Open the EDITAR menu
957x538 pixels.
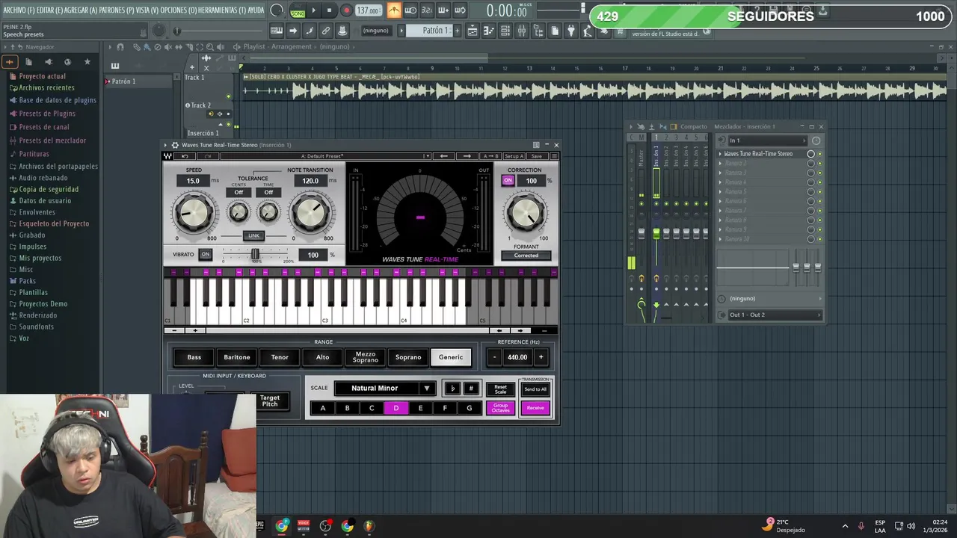49,10
